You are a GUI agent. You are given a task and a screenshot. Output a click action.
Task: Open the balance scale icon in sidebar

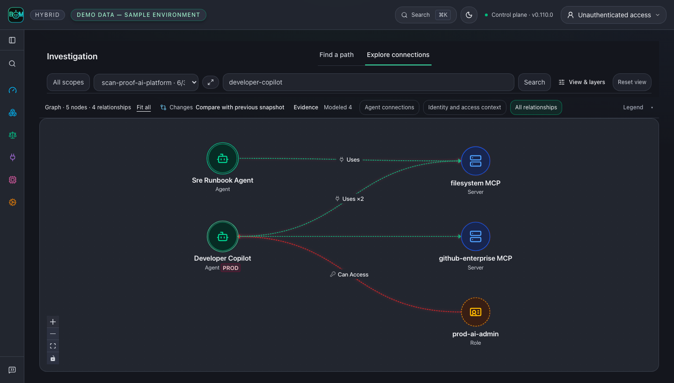click(12, 135)
